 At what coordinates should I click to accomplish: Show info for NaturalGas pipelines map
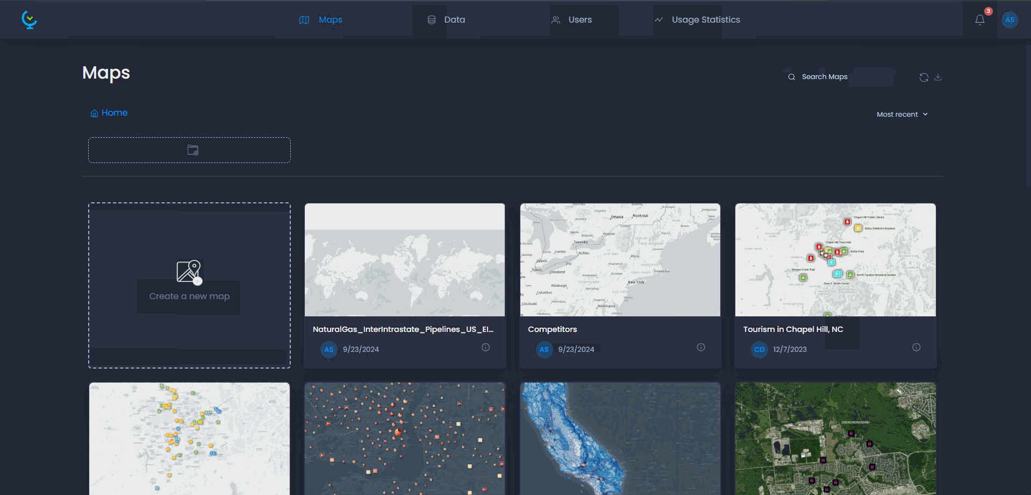(486, 348)
